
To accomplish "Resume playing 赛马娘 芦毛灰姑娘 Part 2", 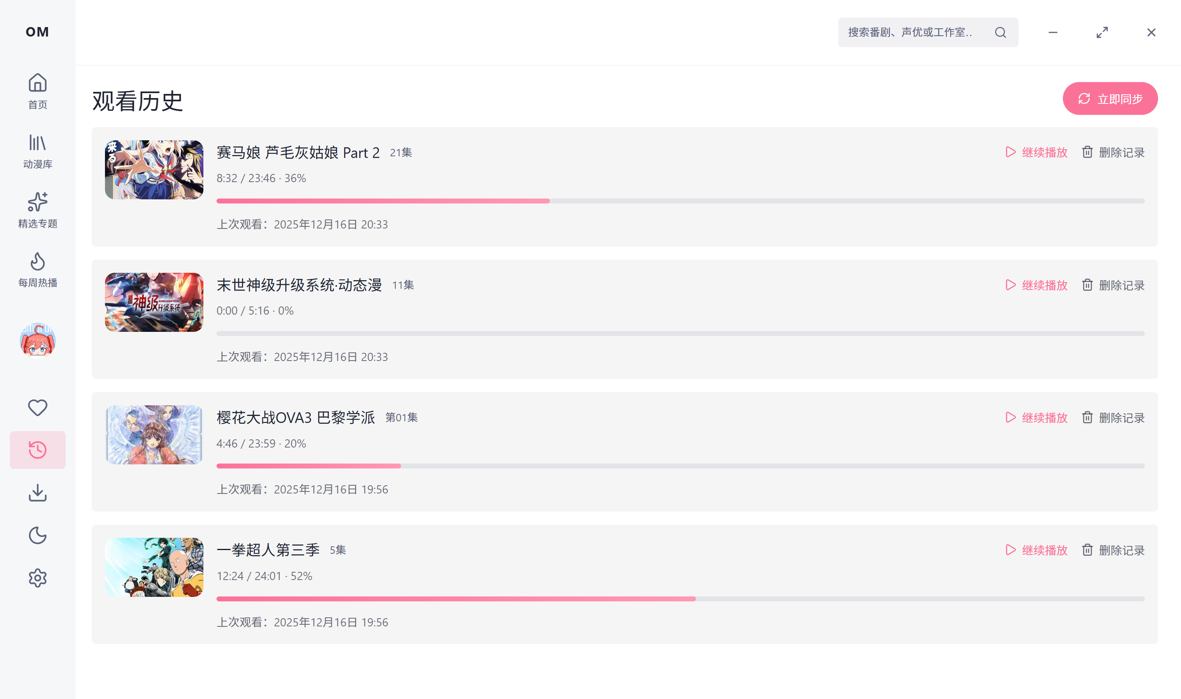I will coord(1036,152).
